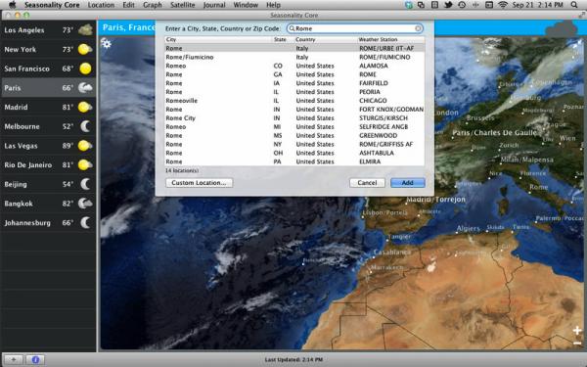Open Spotlight search in the menu bar
This screenshot has height=367, width=587.
click(x=574, y=5)
